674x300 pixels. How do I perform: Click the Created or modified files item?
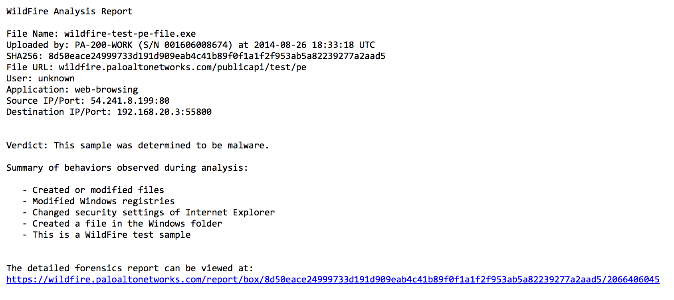[x=98, y=190]
